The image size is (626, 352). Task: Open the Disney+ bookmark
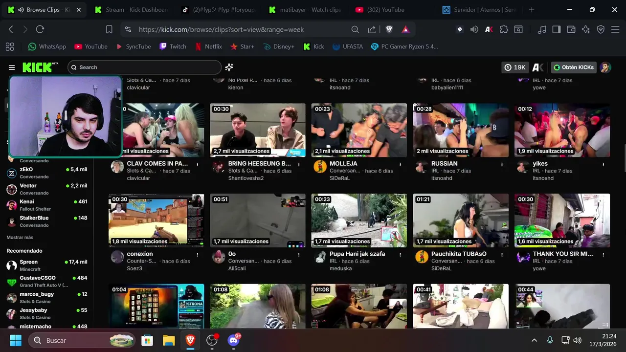click(x=279, y=46)
